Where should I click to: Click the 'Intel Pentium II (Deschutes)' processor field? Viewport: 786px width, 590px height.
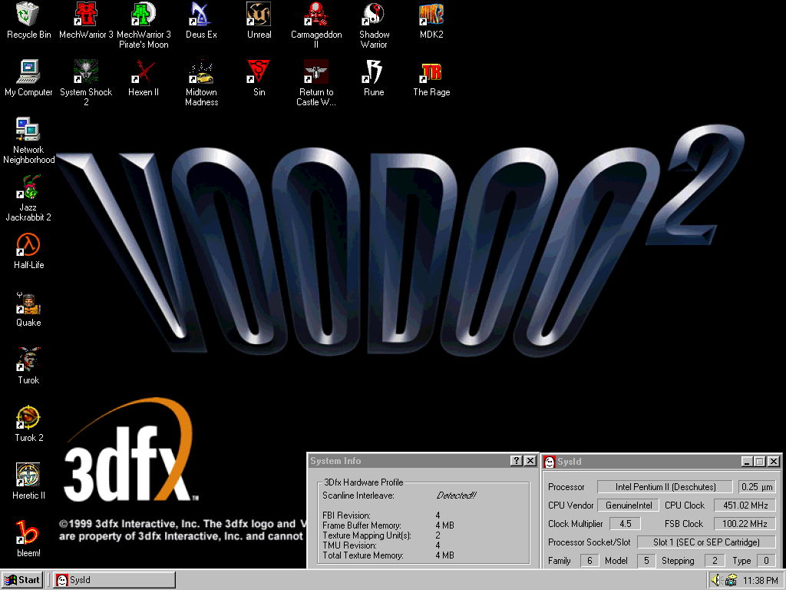click(x=665, y=486)
